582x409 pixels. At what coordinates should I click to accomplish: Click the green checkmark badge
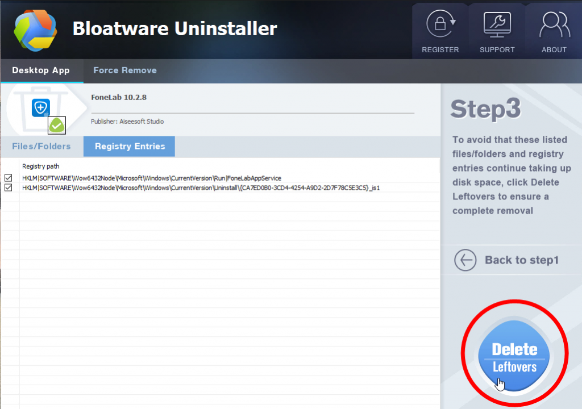click(x=56, y=125)
